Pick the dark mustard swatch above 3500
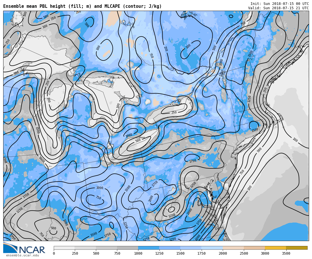 (297, 248)
